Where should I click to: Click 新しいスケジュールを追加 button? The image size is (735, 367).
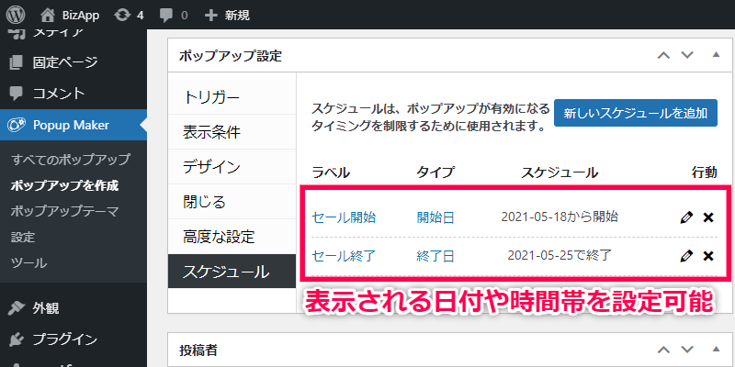click(x=636, y=113)
